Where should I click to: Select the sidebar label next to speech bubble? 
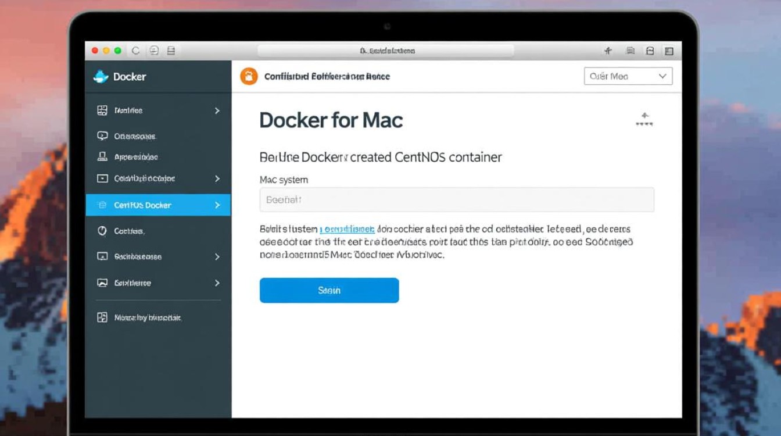coord(135,137)
